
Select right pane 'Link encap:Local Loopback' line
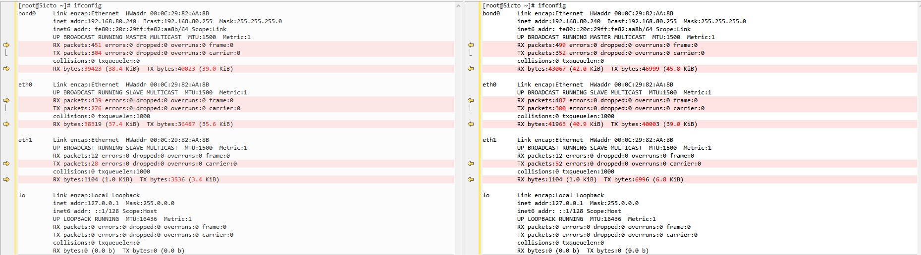(x=561, y=195)
